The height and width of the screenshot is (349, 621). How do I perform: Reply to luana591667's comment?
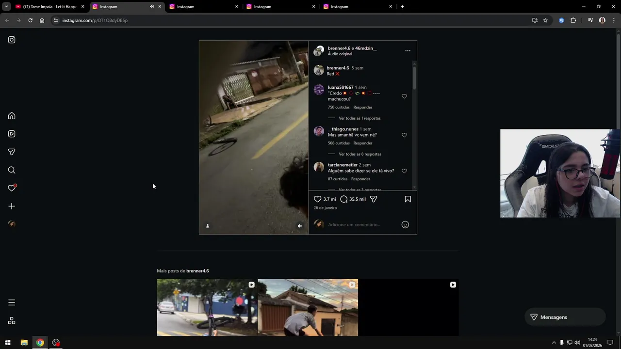pos(363,107)
